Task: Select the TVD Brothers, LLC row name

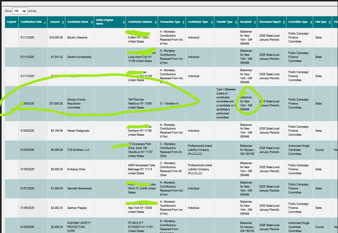Action: tap(78, 150)
